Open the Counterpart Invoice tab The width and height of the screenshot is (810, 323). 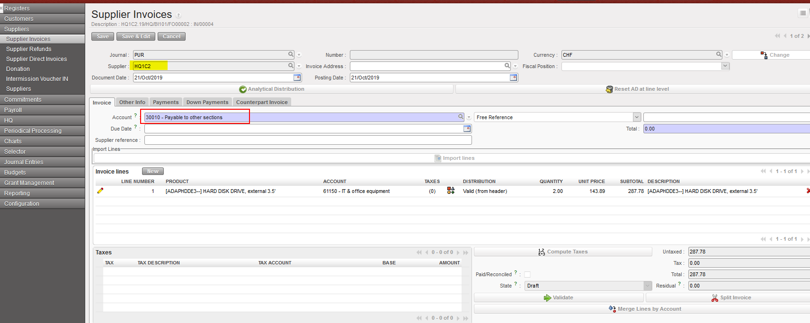[262, 102]
